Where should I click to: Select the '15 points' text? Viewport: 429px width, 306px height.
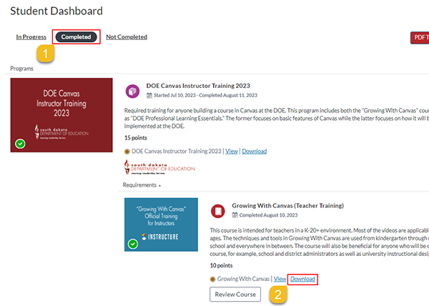click(x=136, y=138)
